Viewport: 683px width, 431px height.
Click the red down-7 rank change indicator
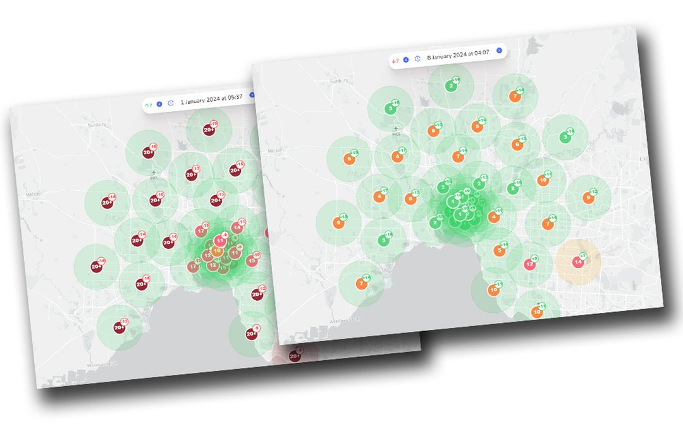(395, 61)
